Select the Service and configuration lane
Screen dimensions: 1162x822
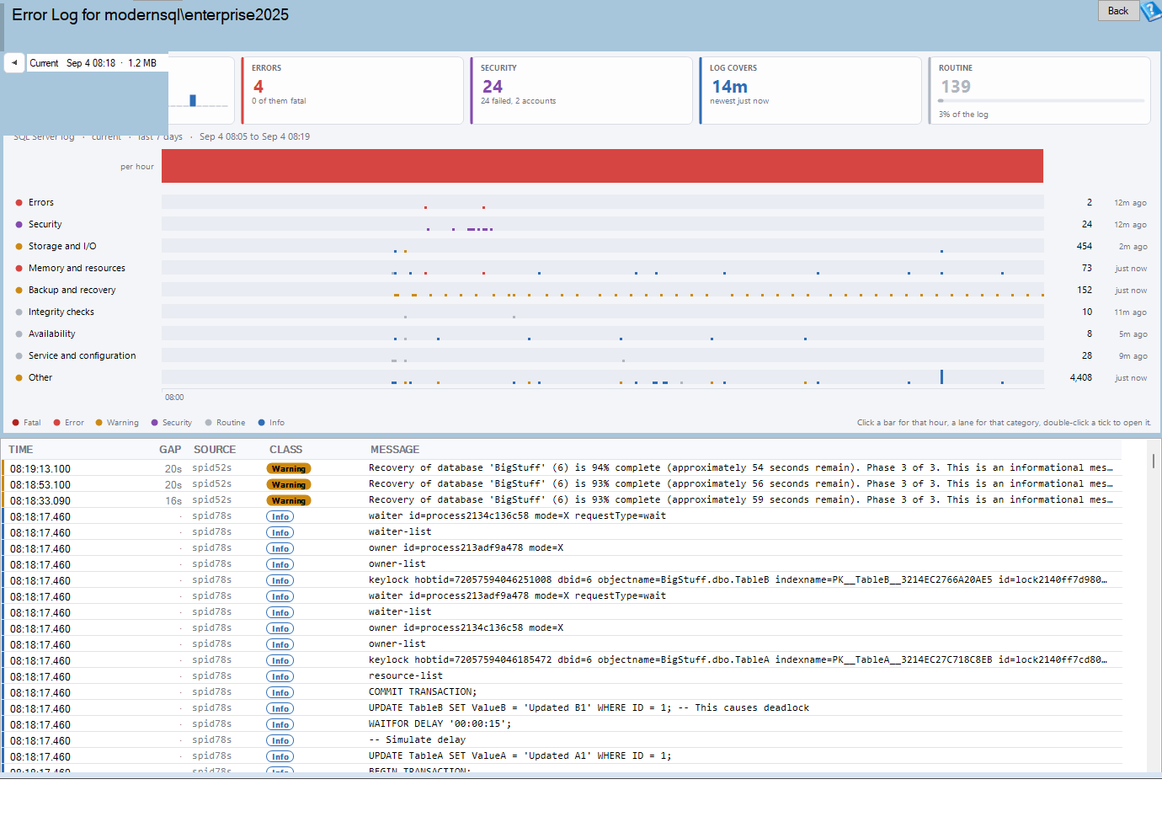click(602, 355)
